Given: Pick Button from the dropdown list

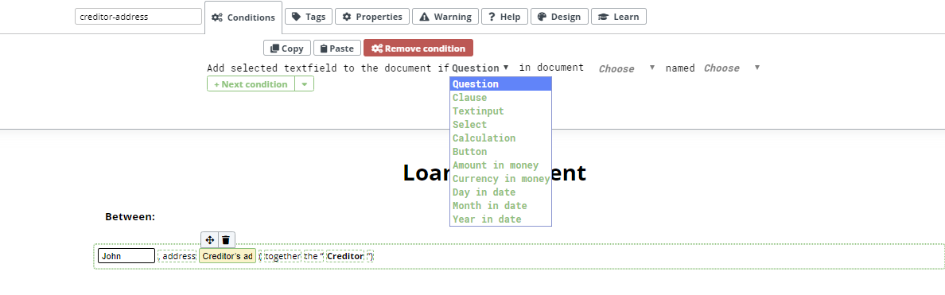Looking at the screenshot, I should (x=501, y=152).
